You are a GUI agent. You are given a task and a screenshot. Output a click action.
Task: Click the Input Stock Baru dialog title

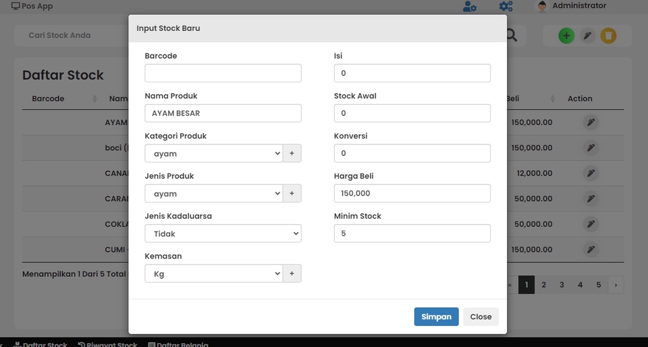tap(168, 28)
